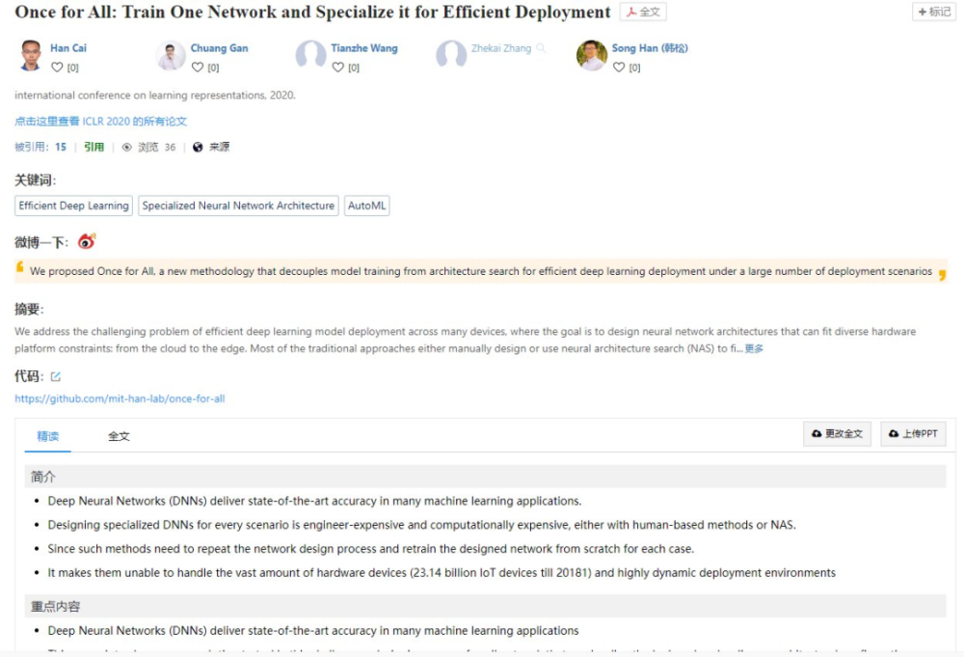Expand abstract with 更多 link
Image resolution: width=964 pixels, height=657 pixels.
(x=755, y=349)
